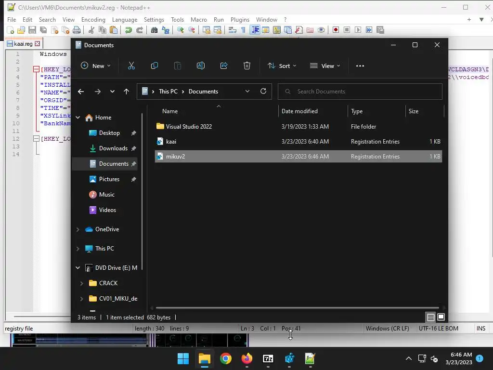This screenshot has height=370, width=493.
Task: Open Visual Studio 2022 folder row
Action: [x=298, y=127]
